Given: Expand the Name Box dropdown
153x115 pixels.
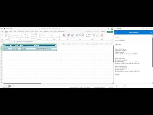Looking at the screenshot, I should [x=9, y=42].
